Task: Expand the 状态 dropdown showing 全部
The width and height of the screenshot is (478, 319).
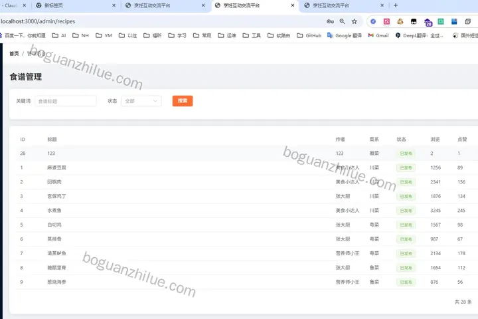Action: 141,101
